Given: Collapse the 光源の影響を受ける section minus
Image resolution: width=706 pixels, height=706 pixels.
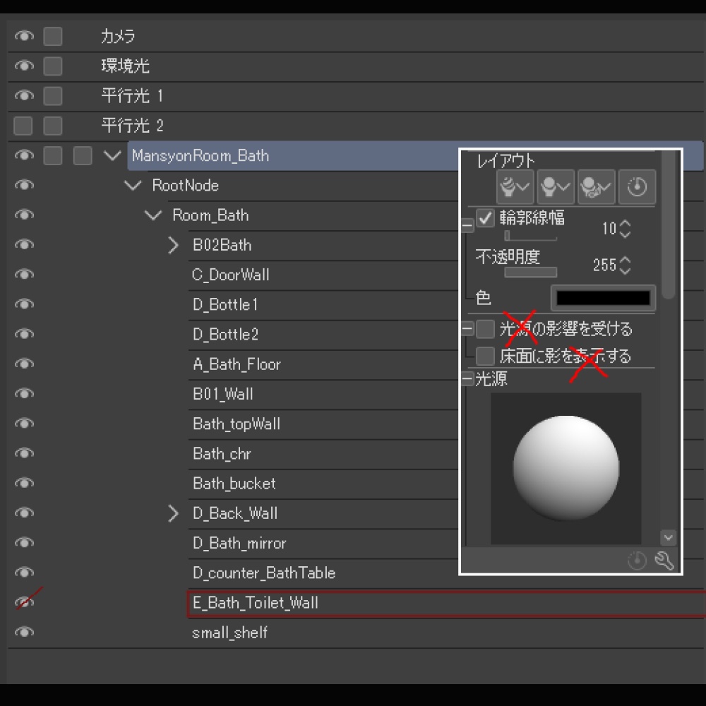Looking at the screenshot, I should tap(468, 329).
